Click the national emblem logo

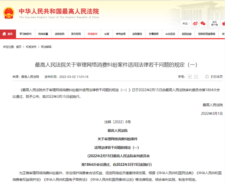9,13
